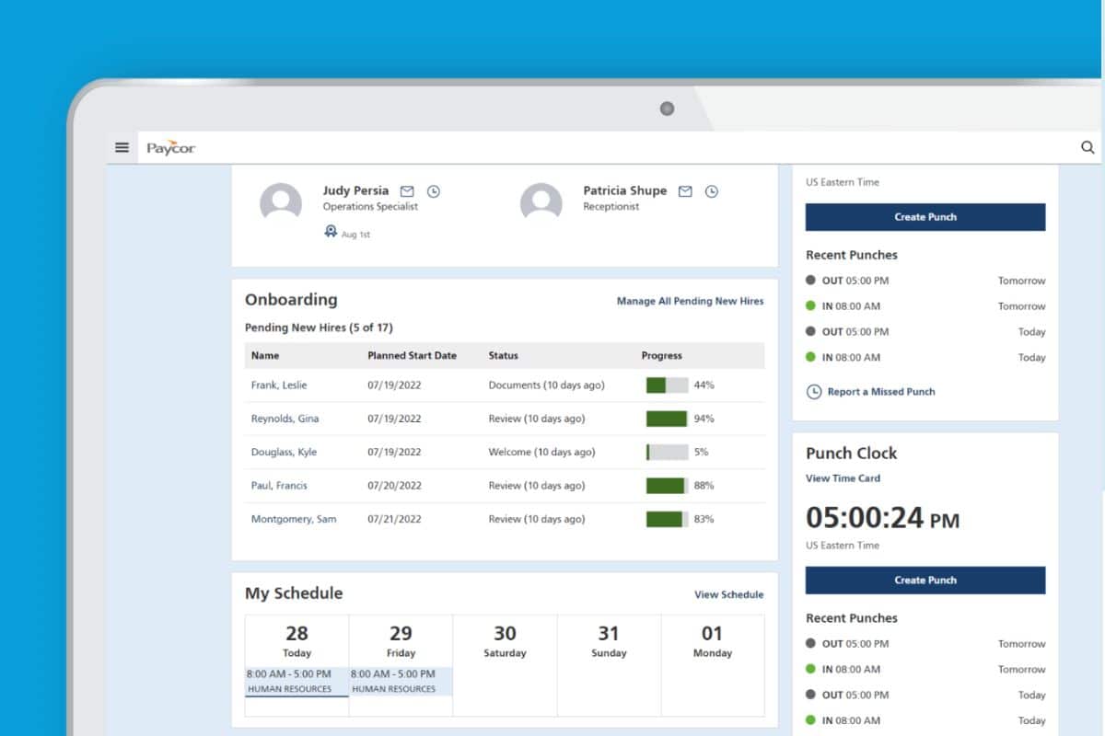Screen dimensions: 1105x736
Task: Click the Pending New Hires (5 of 17) text
Action: [319, 328]
